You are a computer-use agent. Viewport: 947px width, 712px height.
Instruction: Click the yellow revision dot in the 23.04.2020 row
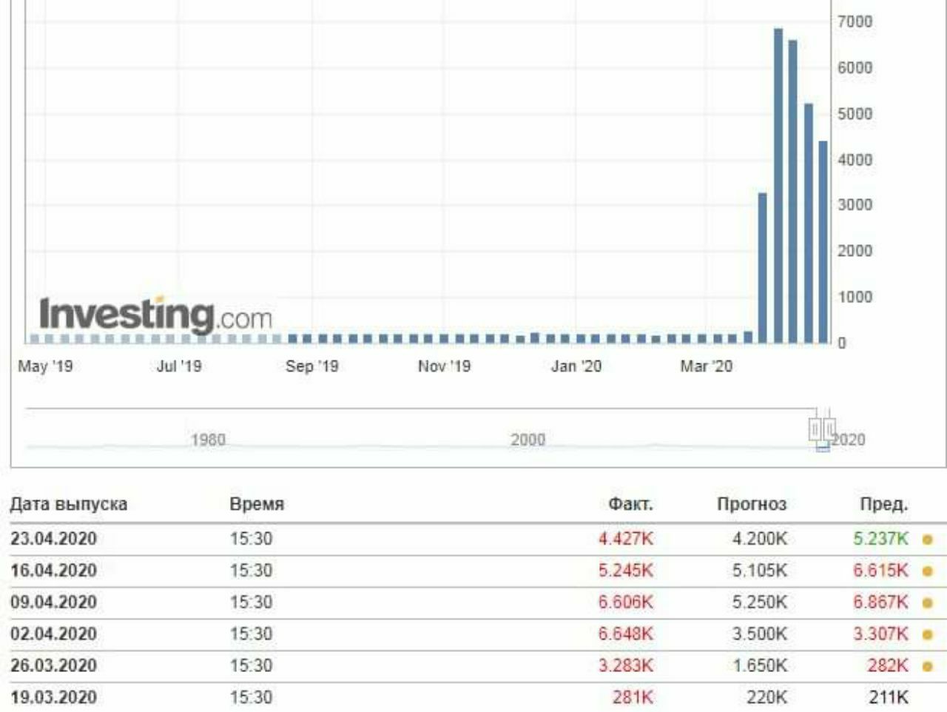[927, 540]
